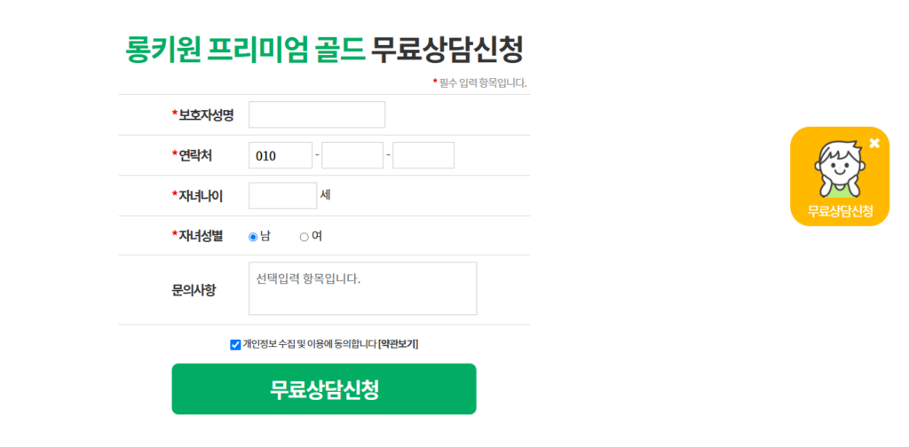Submit the green 무료상담신청 button
Screen dimensions: 909x447
(x=323, y=389)
